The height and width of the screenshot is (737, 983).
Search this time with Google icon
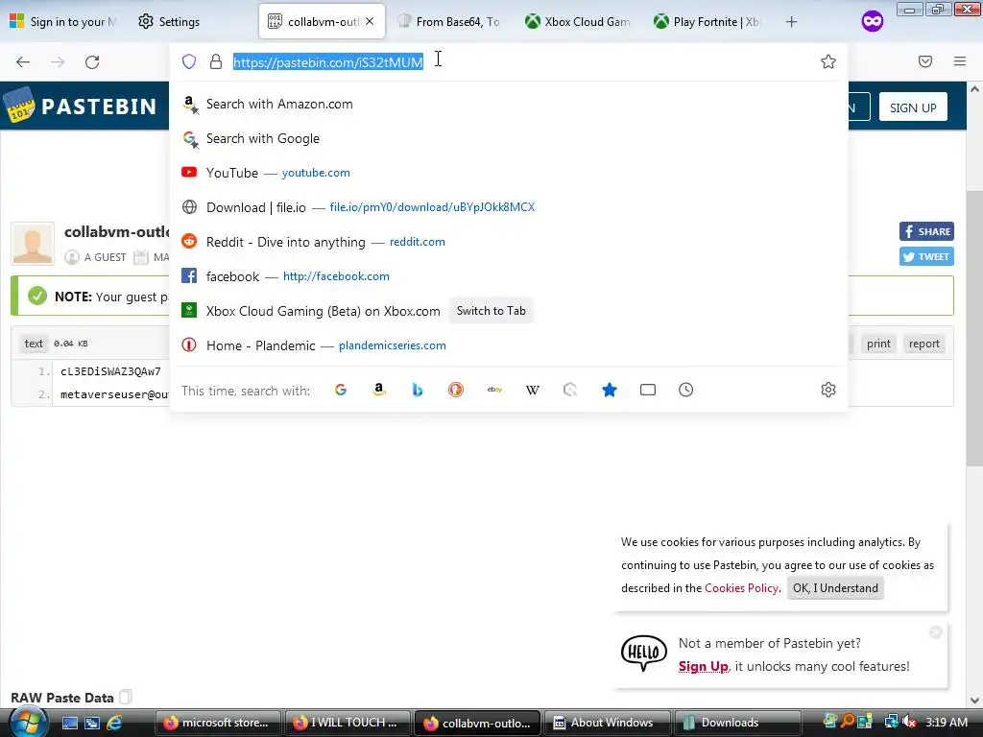[x=341, y=390]
